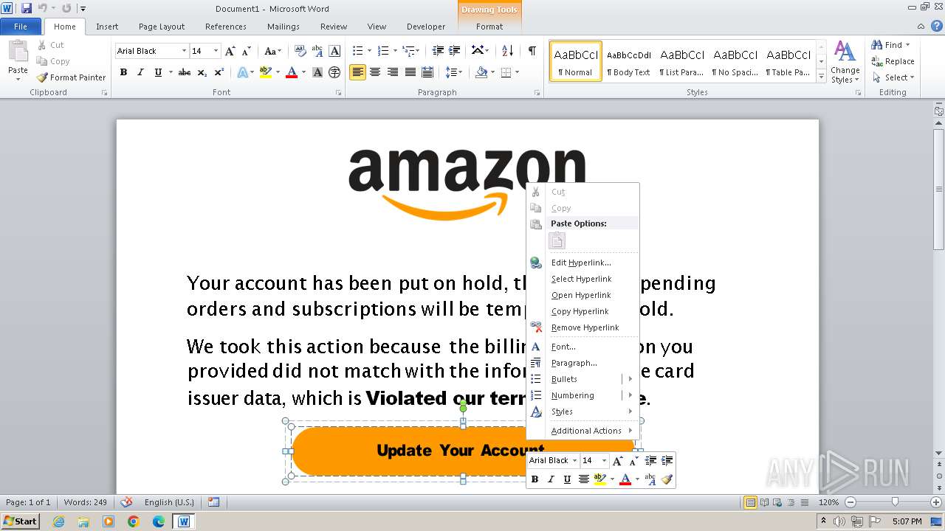
Task: Click the Clear Formatting icon
Action: pos(300,51)
